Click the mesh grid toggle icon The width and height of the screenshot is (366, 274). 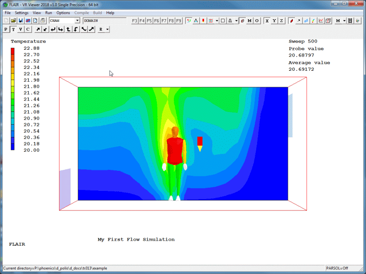coord(210,21)
